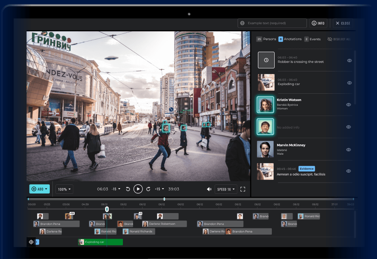The image size is (377, 259).
Task: Enter fullscreen with the expand icon
Action: pyautogui.click(x=243, y=189)
